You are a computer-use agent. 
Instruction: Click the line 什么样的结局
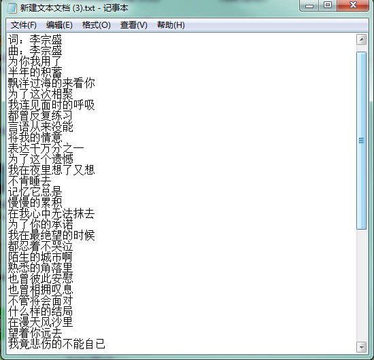coord(41,312)
